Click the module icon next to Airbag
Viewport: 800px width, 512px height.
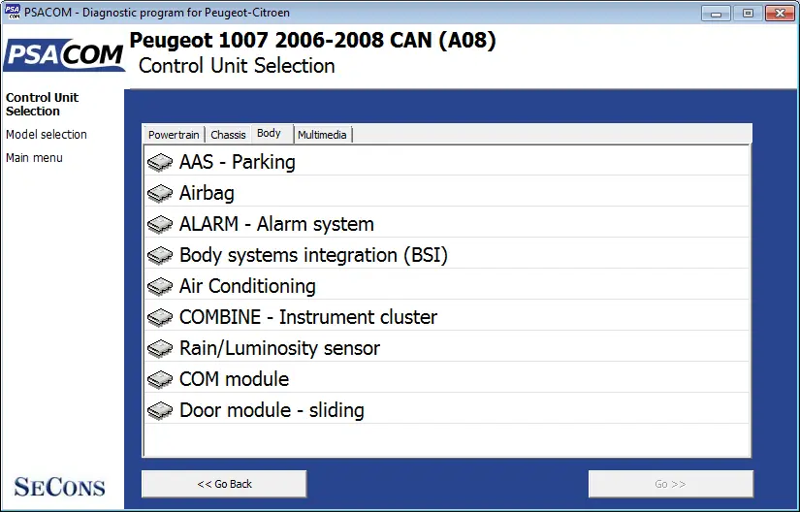pos(160,193)
